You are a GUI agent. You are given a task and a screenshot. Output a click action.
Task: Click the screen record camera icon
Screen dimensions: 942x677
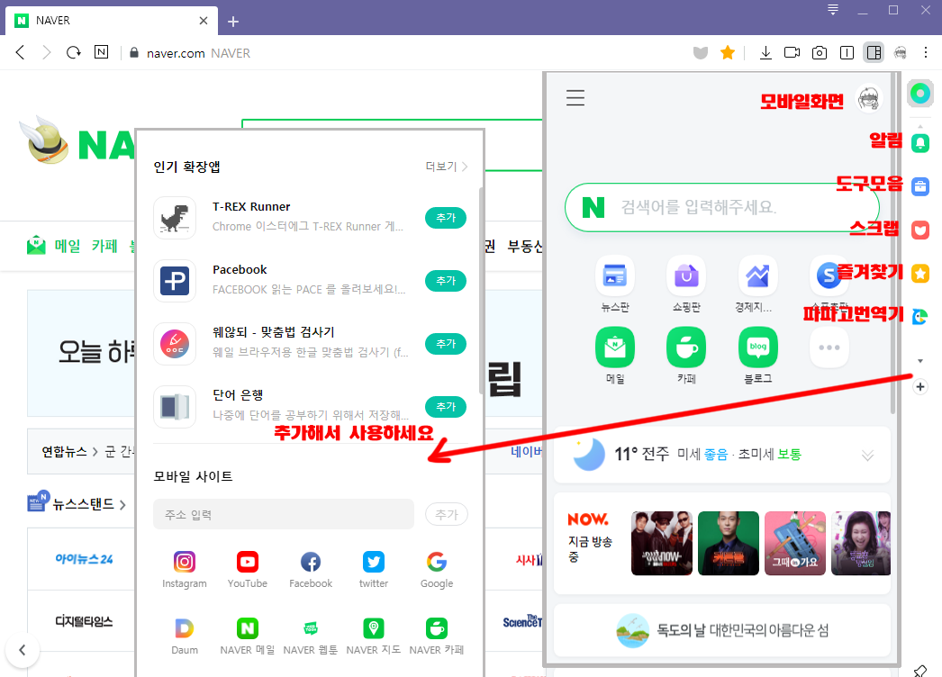click(x=792, y=53)
